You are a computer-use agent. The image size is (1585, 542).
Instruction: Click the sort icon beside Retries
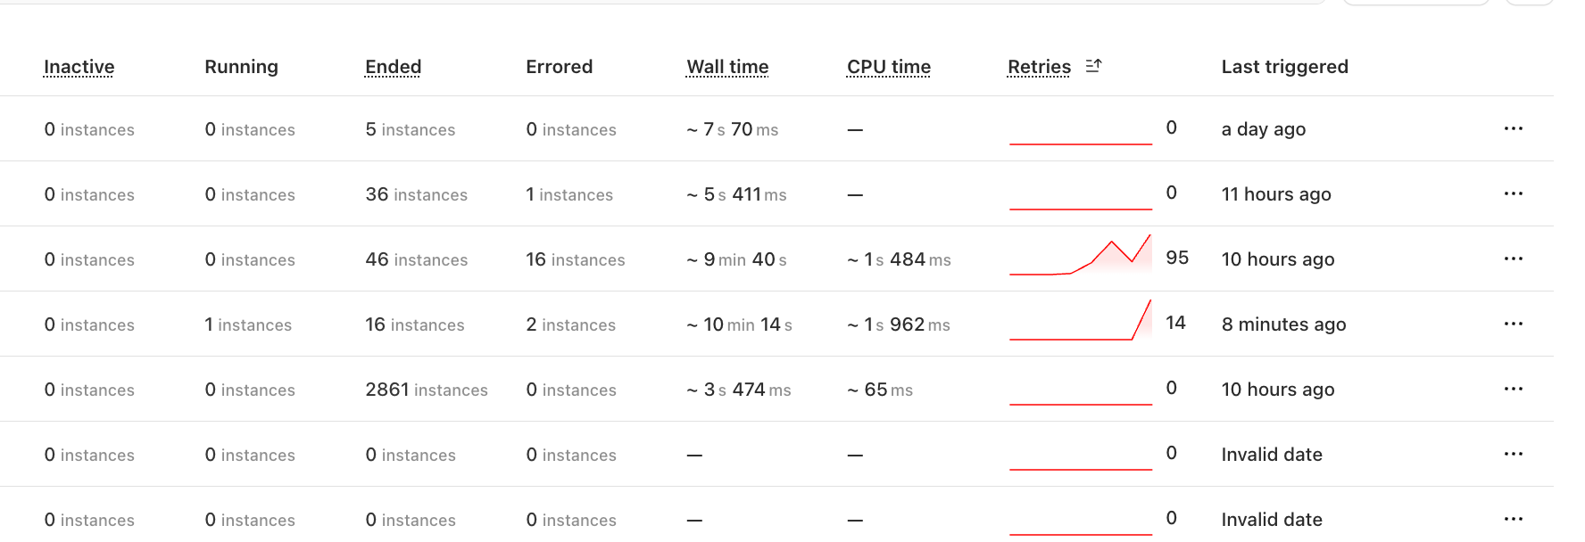coord(1093,66)
